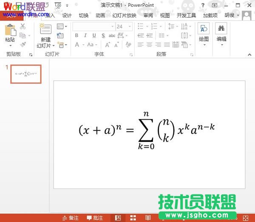Open the slide Layout button

[x=62, y=26]
